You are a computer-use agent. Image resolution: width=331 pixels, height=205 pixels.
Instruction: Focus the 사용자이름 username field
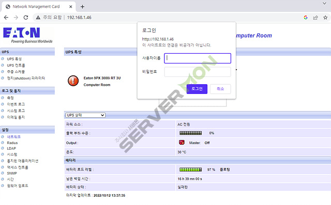pos(198,58)
